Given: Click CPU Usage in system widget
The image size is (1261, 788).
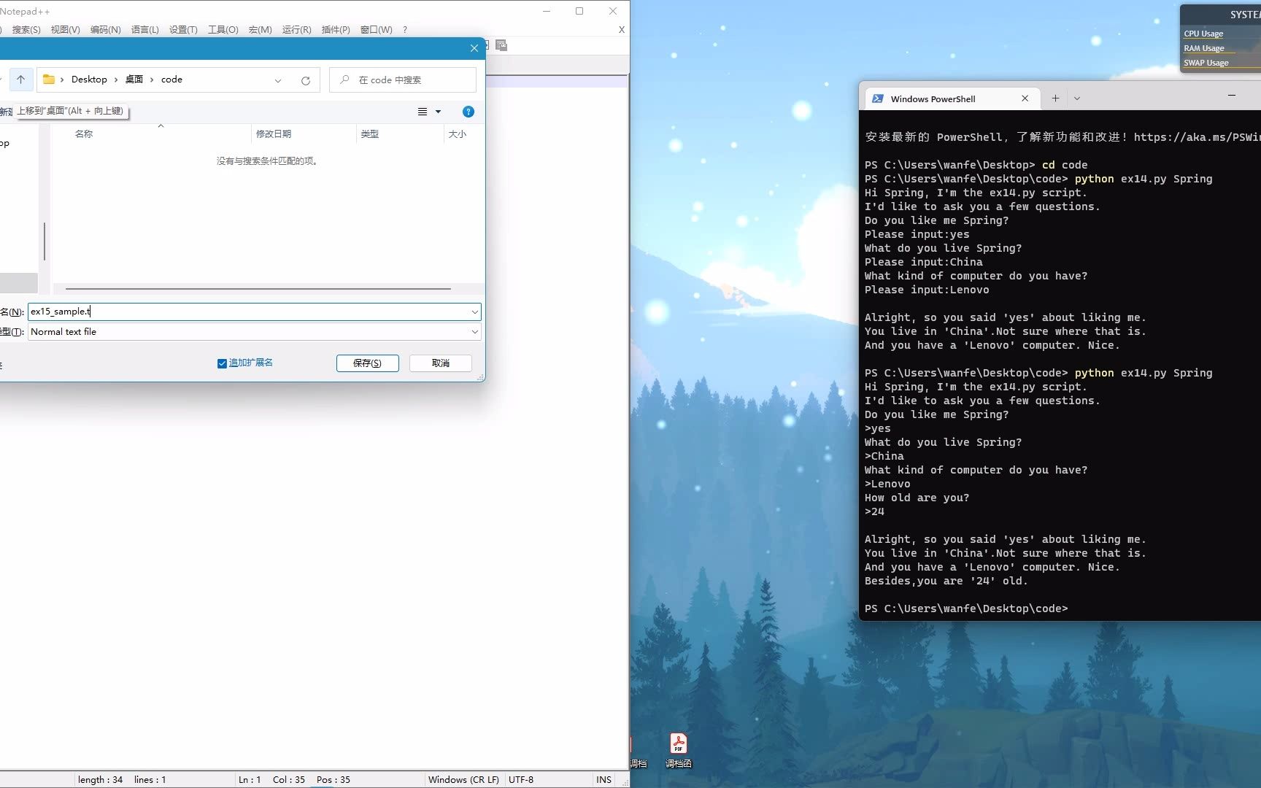Looking at the screenshot, I should click(1203, 34).
